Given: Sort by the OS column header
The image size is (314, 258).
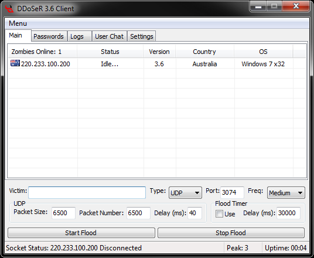Looking at the screenshot, I should point(263,52).
